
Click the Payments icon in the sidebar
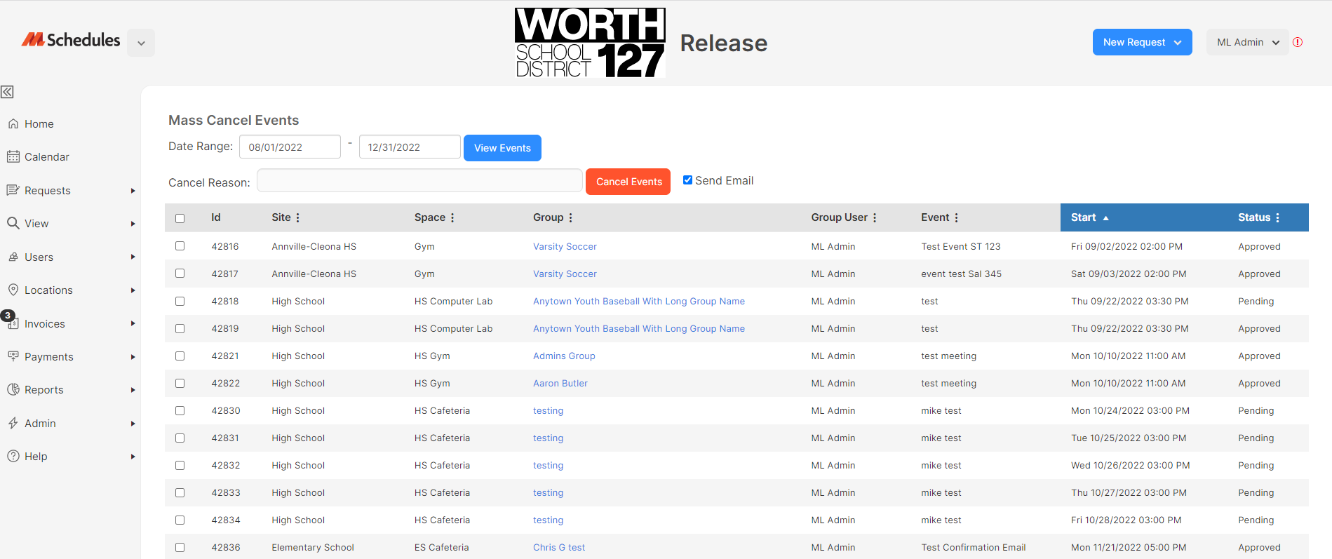click(13, 356)
